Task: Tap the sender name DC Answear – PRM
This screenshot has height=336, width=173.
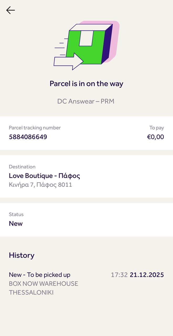Action: pyautogui.click(x=86, y=101)
